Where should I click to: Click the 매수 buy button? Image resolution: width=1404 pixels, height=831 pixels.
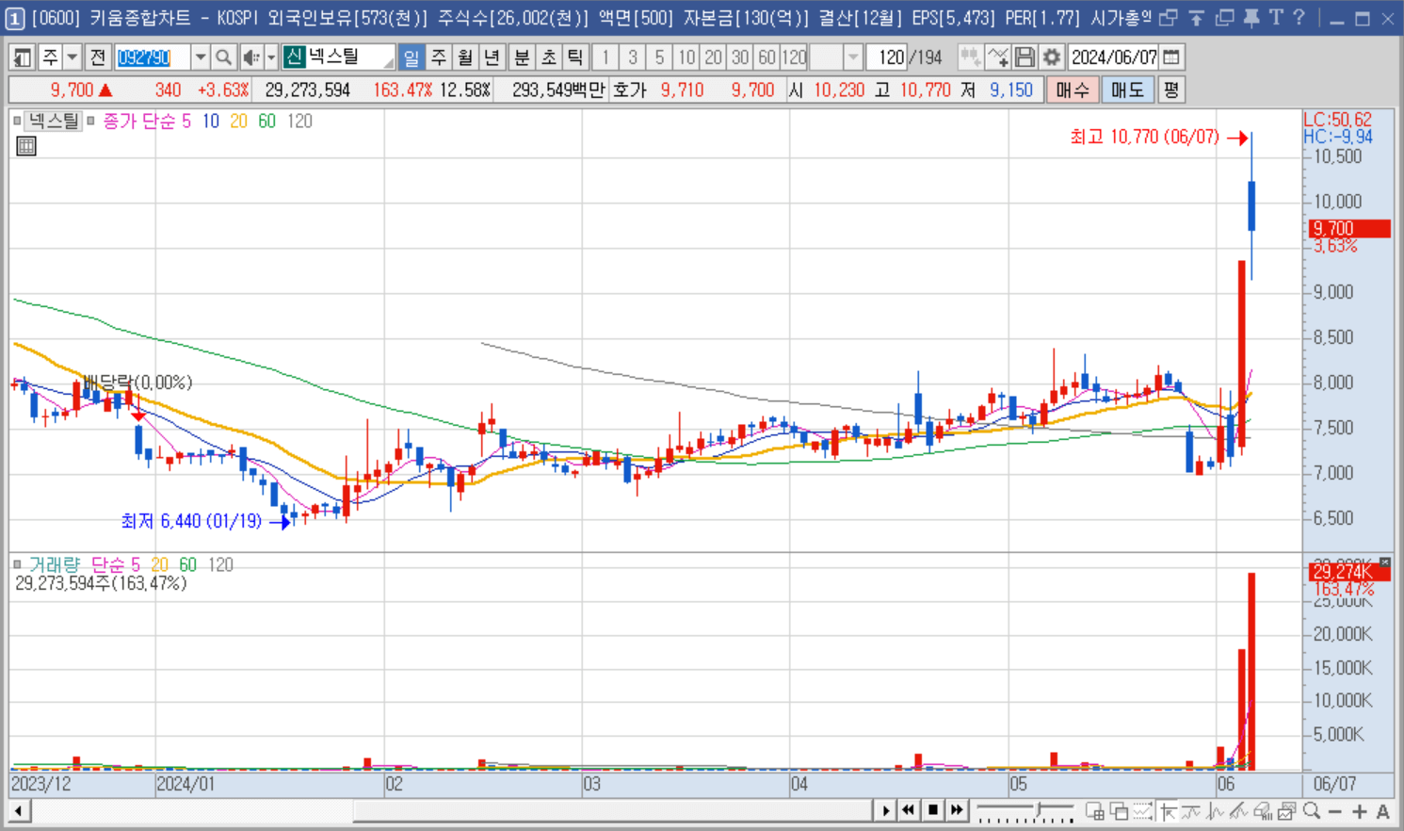tap(1073, 90)
